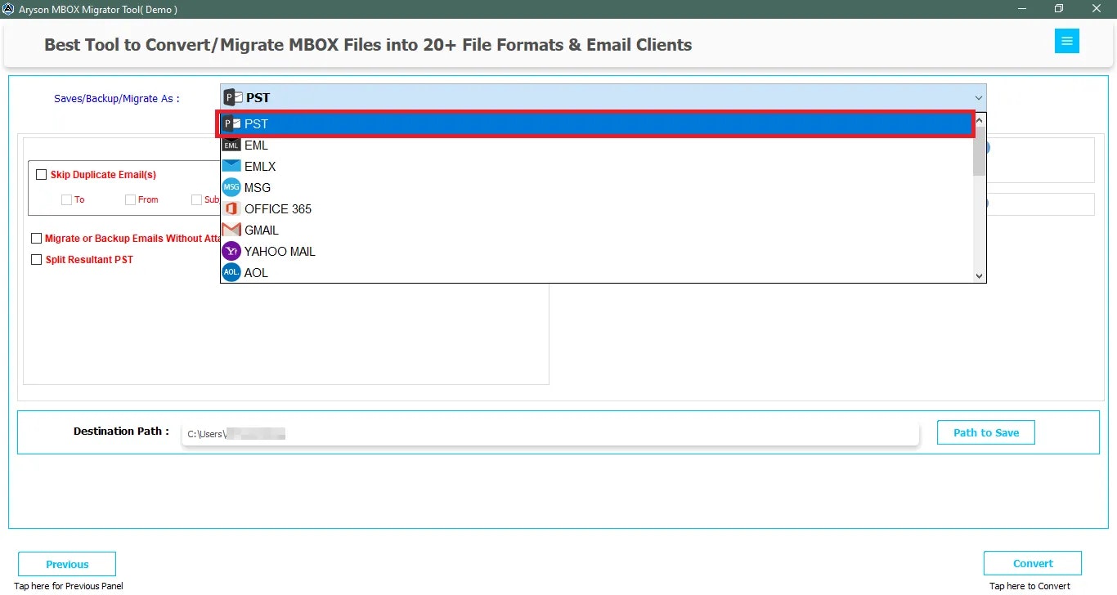Click the Path to Save button
Image resolution: width=1117 pixels, height=595 pixels.
tap(986, 432)
